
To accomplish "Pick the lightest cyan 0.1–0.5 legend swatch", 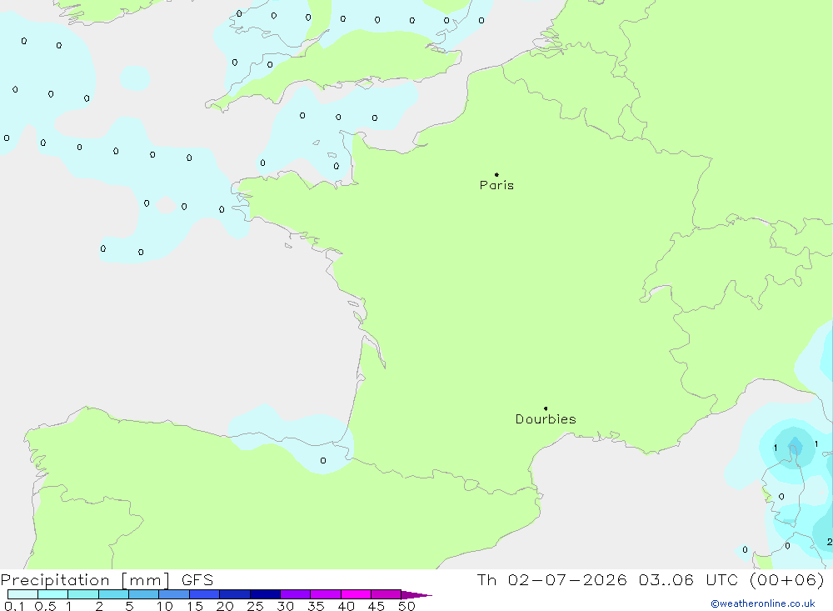I will (x=22, y=594).
